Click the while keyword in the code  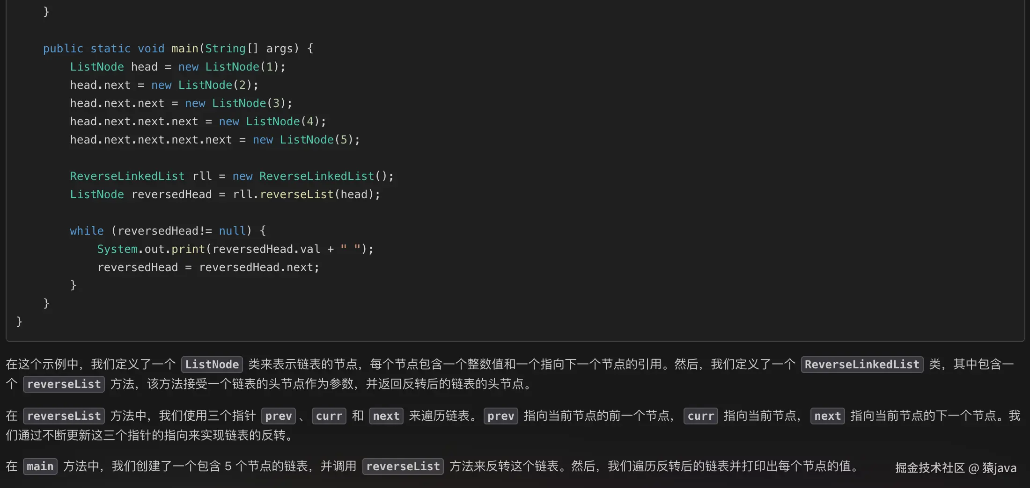pos(87,231)
